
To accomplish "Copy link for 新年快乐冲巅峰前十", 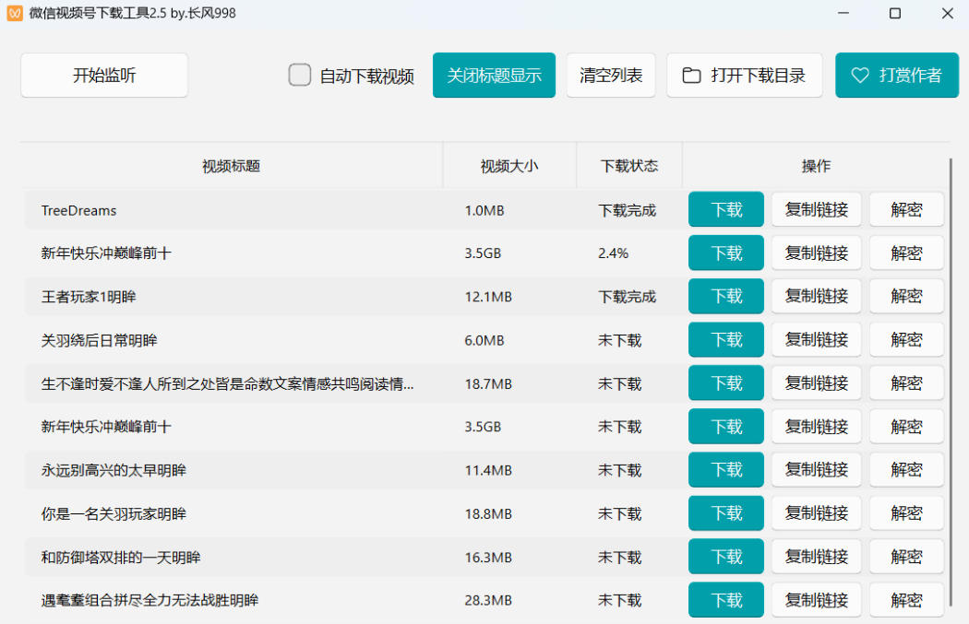I will (x=816, y=253).
